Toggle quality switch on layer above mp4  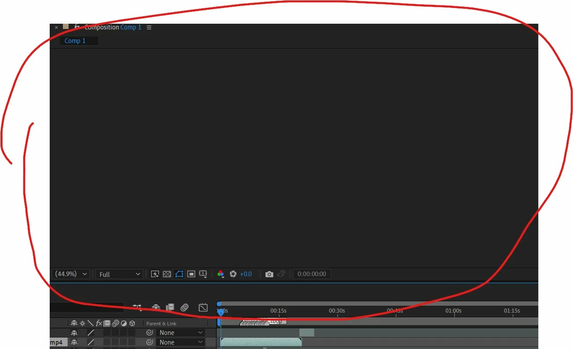tap(91, 333)
